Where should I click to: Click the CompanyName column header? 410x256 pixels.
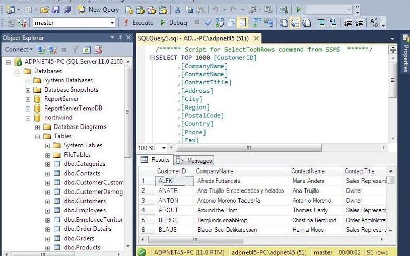click(x=241, y=171)
